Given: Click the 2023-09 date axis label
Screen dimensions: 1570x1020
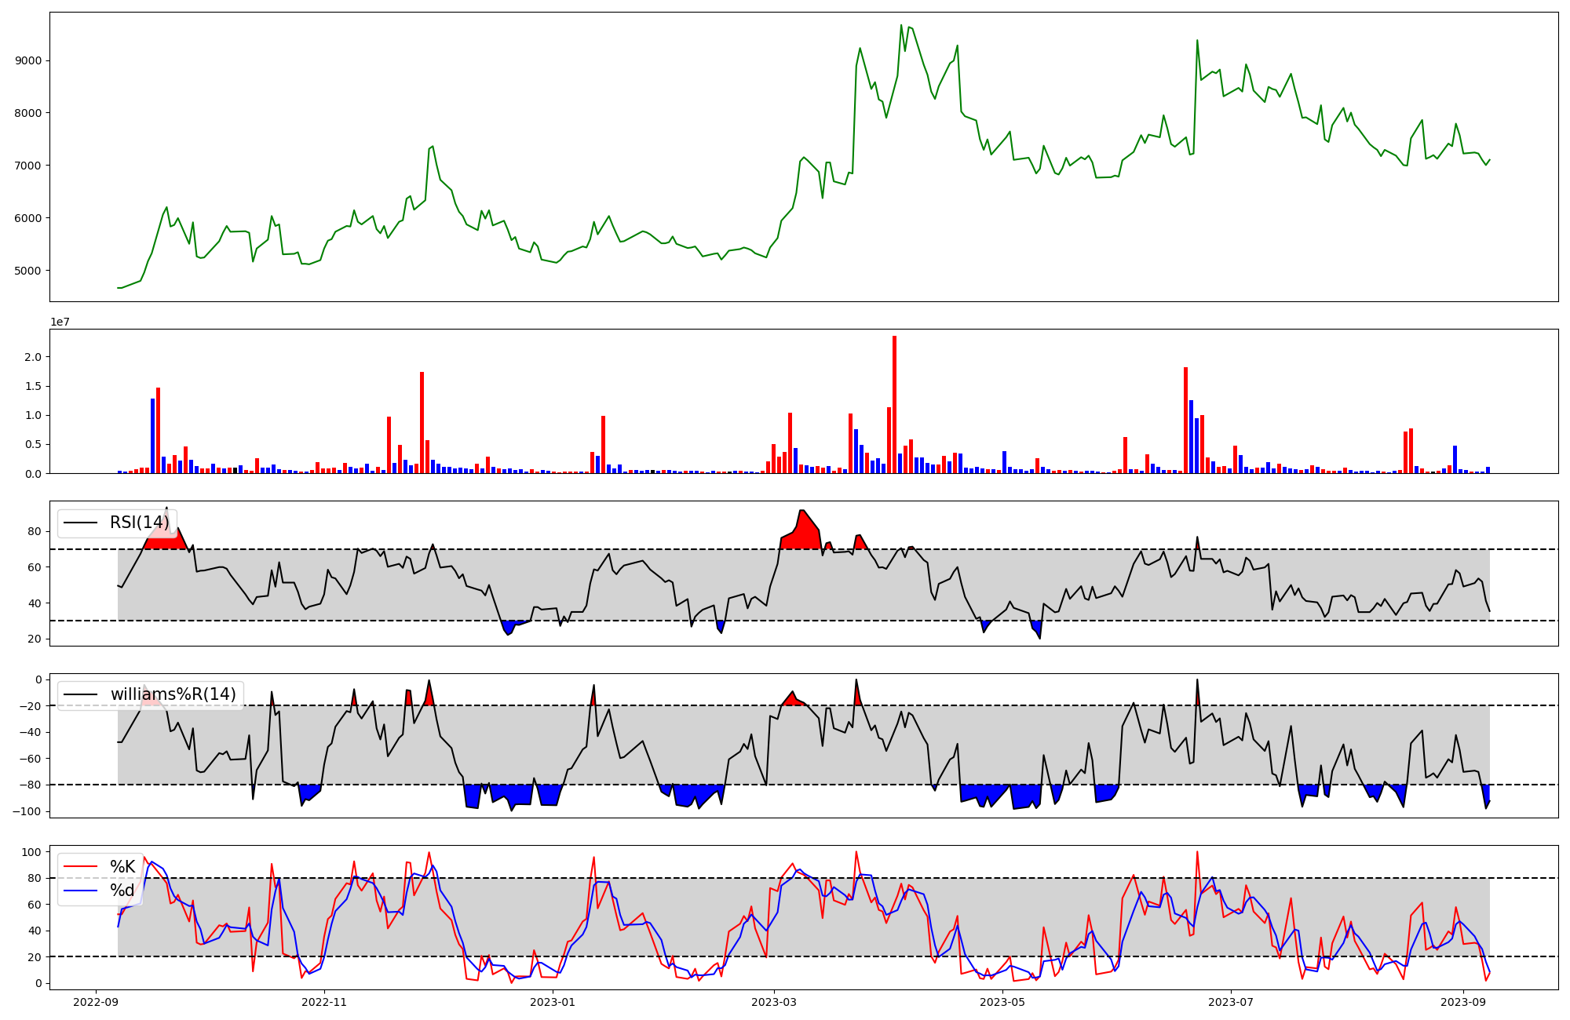Looking at the screenshot, I should pos(1463,1002).
